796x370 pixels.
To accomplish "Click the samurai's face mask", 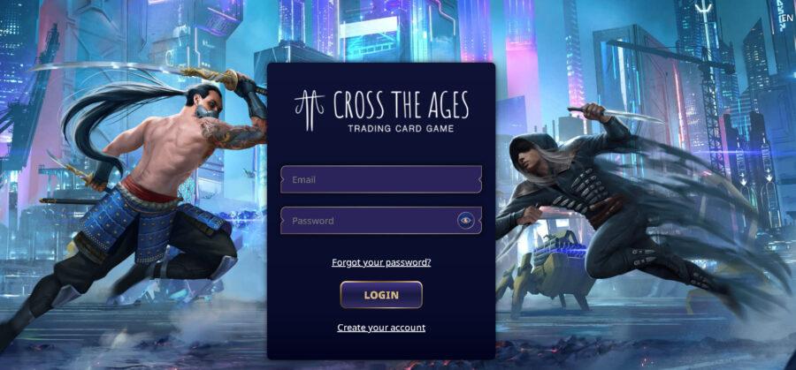I will pos(207,110).
